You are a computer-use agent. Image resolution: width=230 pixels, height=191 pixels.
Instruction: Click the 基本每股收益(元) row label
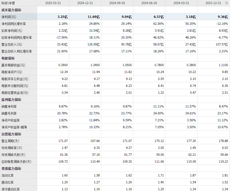[x=13, y=65]
